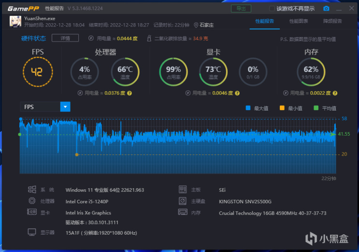Open the FPS chart type dropdown arrow
359x252 pixels.
(65, 107)
